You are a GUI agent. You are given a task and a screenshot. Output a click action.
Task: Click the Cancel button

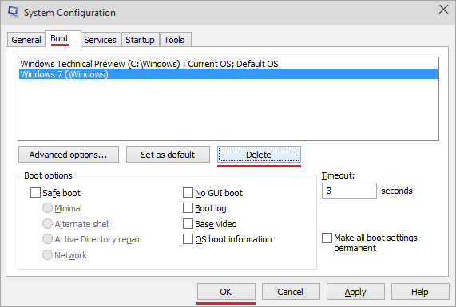point(291,292)
